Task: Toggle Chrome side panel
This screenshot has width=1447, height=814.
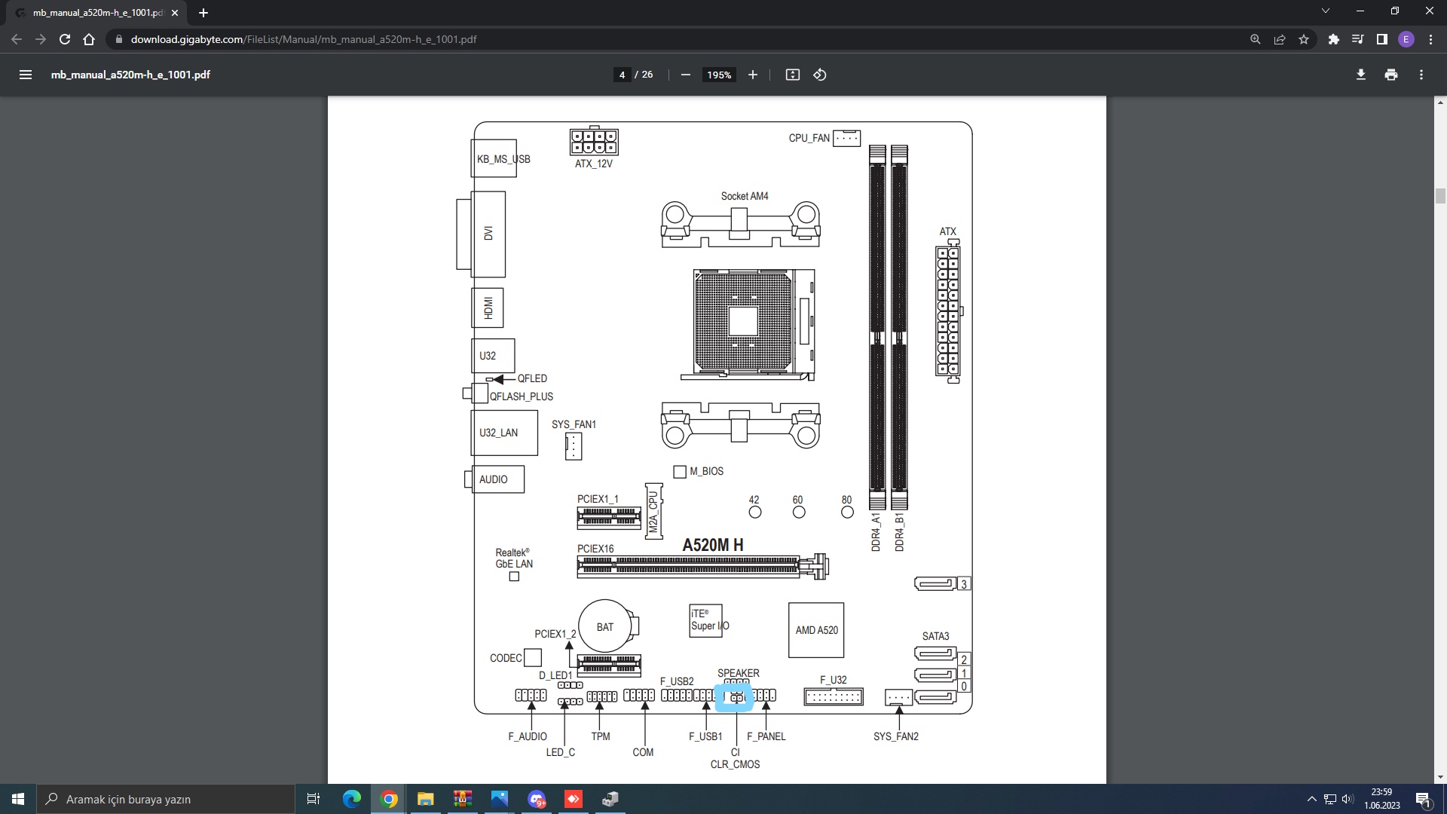Action: pyautogui.click(x=1381, y=39)
